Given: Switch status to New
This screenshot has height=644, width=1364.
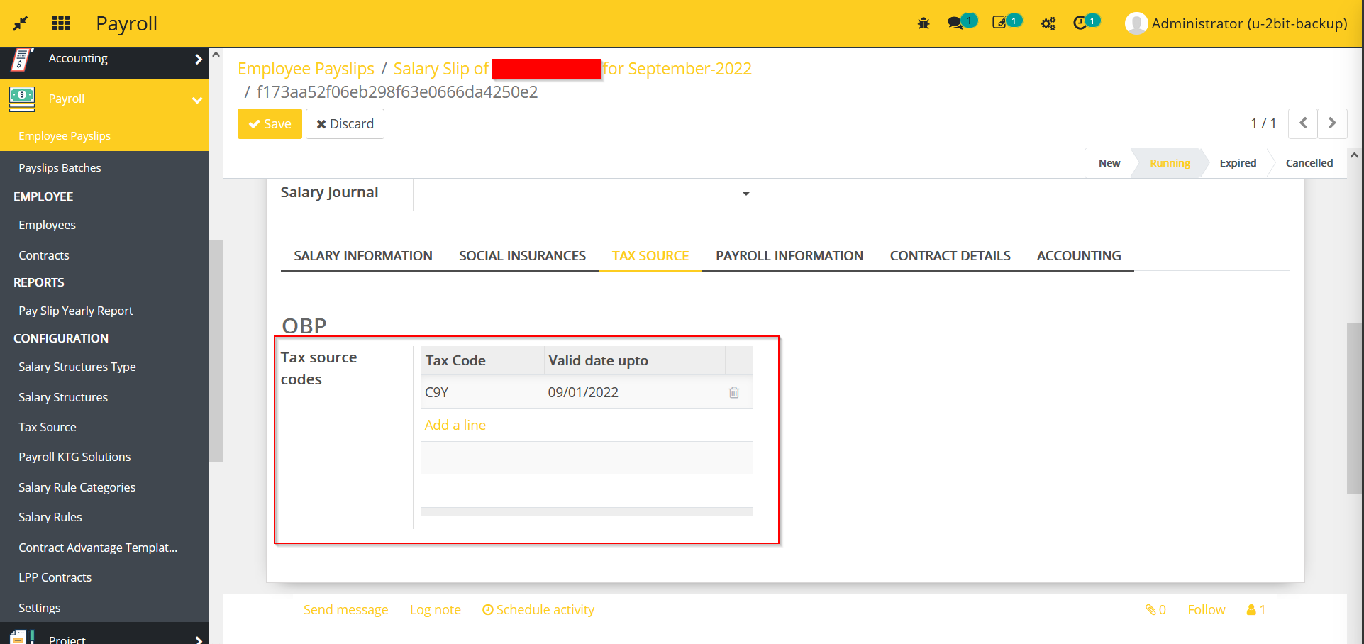Looking at the screenshot, I should 1109,162.
